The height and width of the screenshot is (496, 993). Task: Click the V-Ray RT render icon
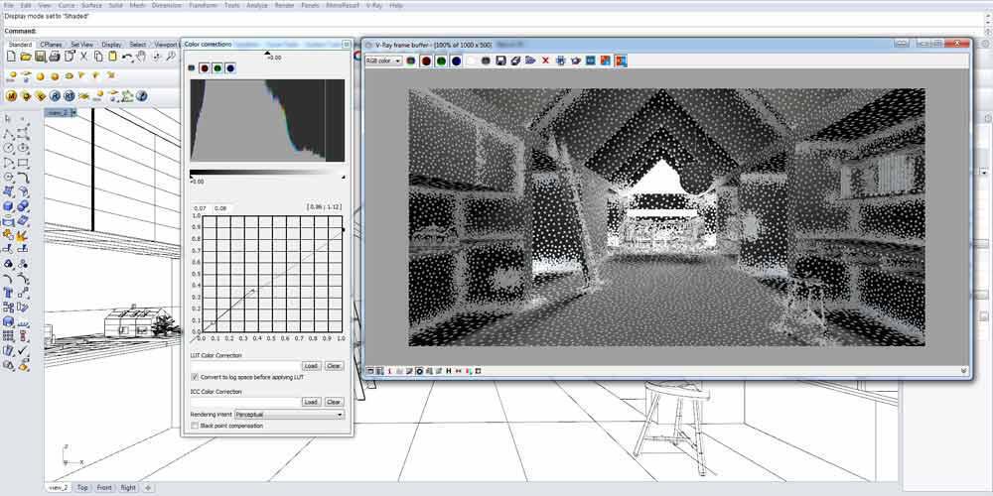click(x=70, y=96)
